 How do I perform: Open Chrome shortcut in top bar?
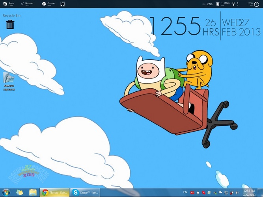pos(48,4)
